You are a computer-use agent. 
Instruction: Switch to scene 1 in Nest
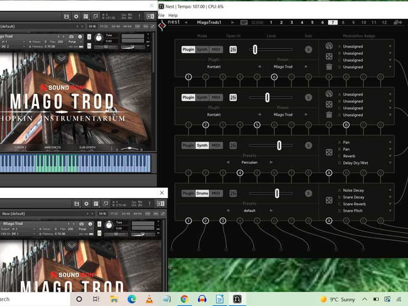coord(271,22)
